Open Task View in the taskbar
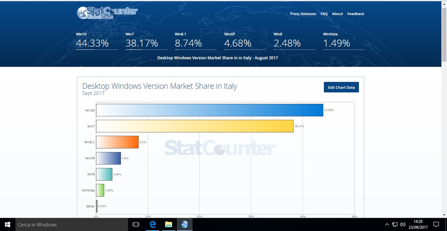Image resolution: width=447 pixels, height=231 pixels. tap(136, 224)
